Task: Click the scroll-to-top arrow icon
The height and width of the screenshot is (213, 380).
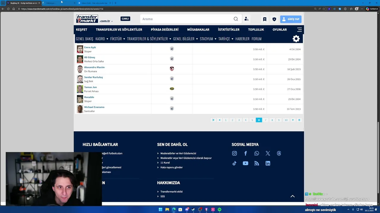Action: coord(292,196)
